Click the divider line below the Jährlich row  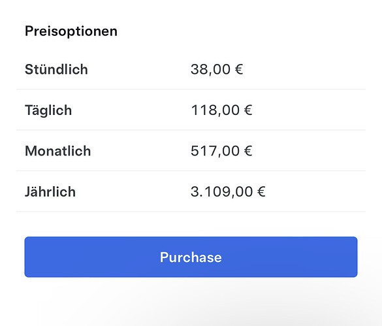191,212
